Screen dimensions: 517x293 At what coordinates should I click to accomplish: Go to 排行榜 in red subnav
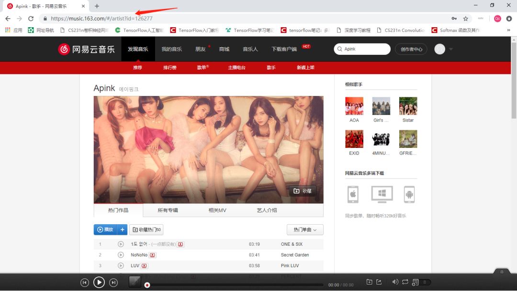(x=170, y=67)
